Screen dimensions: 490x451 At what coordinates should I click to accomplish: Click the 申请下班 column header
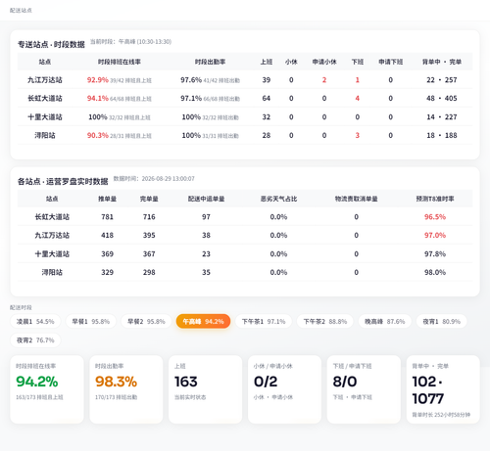[391, 62]
